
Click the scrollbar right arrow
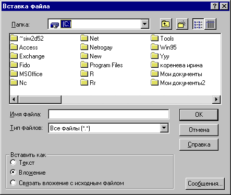pyautogui.click(x=216, y=100)
